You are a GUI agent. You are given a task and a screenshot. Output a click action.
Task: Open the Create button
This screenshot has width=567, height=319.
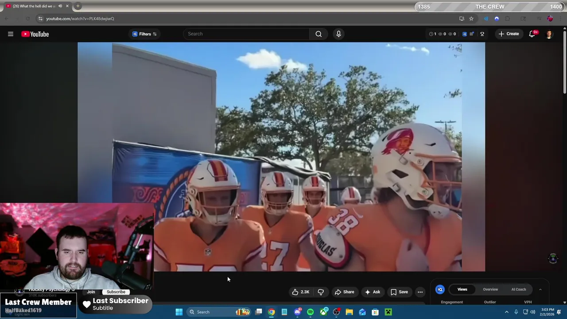509,34
